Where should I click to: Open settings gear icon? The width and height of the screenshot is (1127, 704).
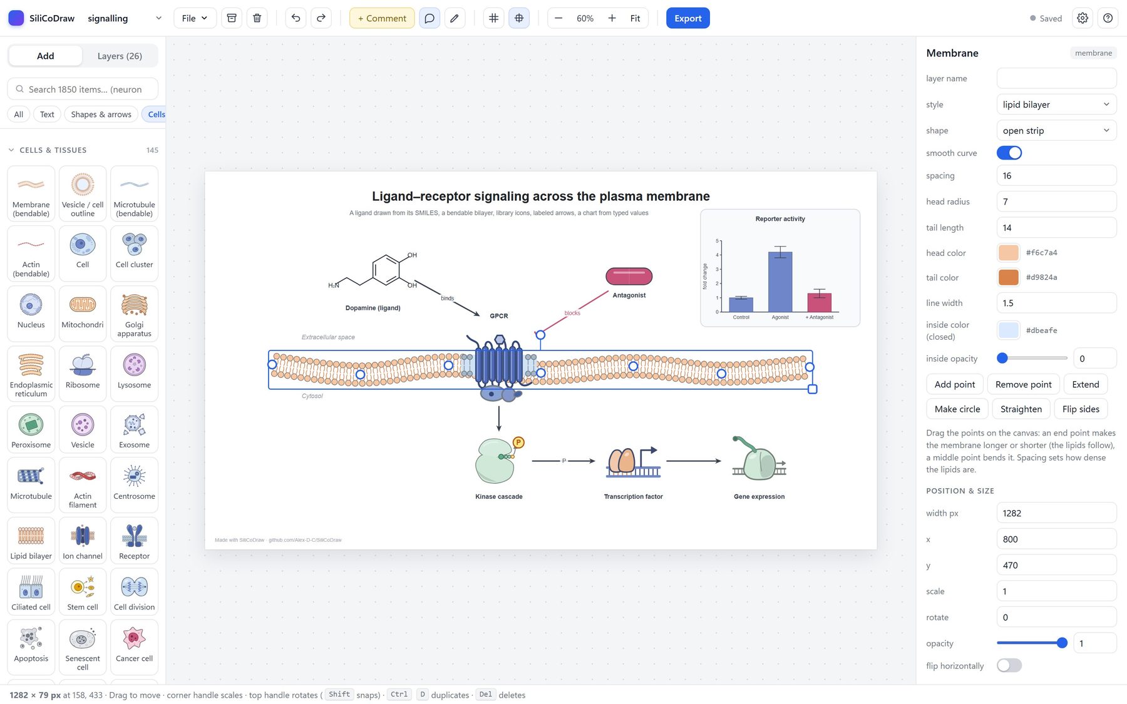coord(1083,18)
